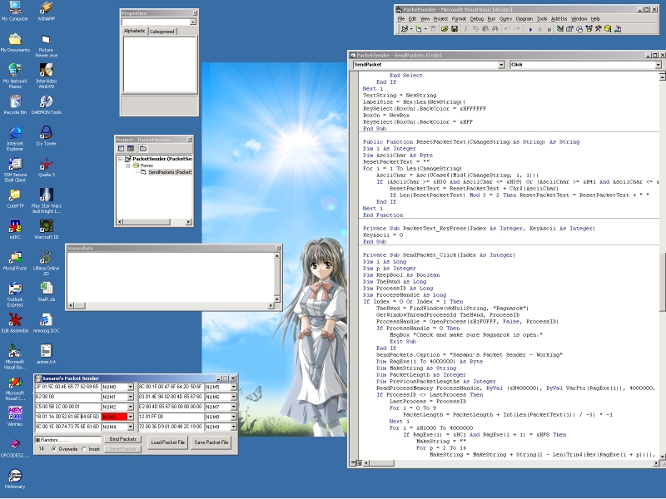Open the NUM1 key dropdown
This screenshot has width=666, height=499.
click(131, 397)
